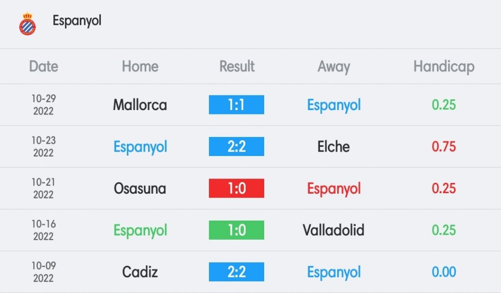Click the red 1:0 score badge
The image size is (501, 293).
(x=236, y=188)
